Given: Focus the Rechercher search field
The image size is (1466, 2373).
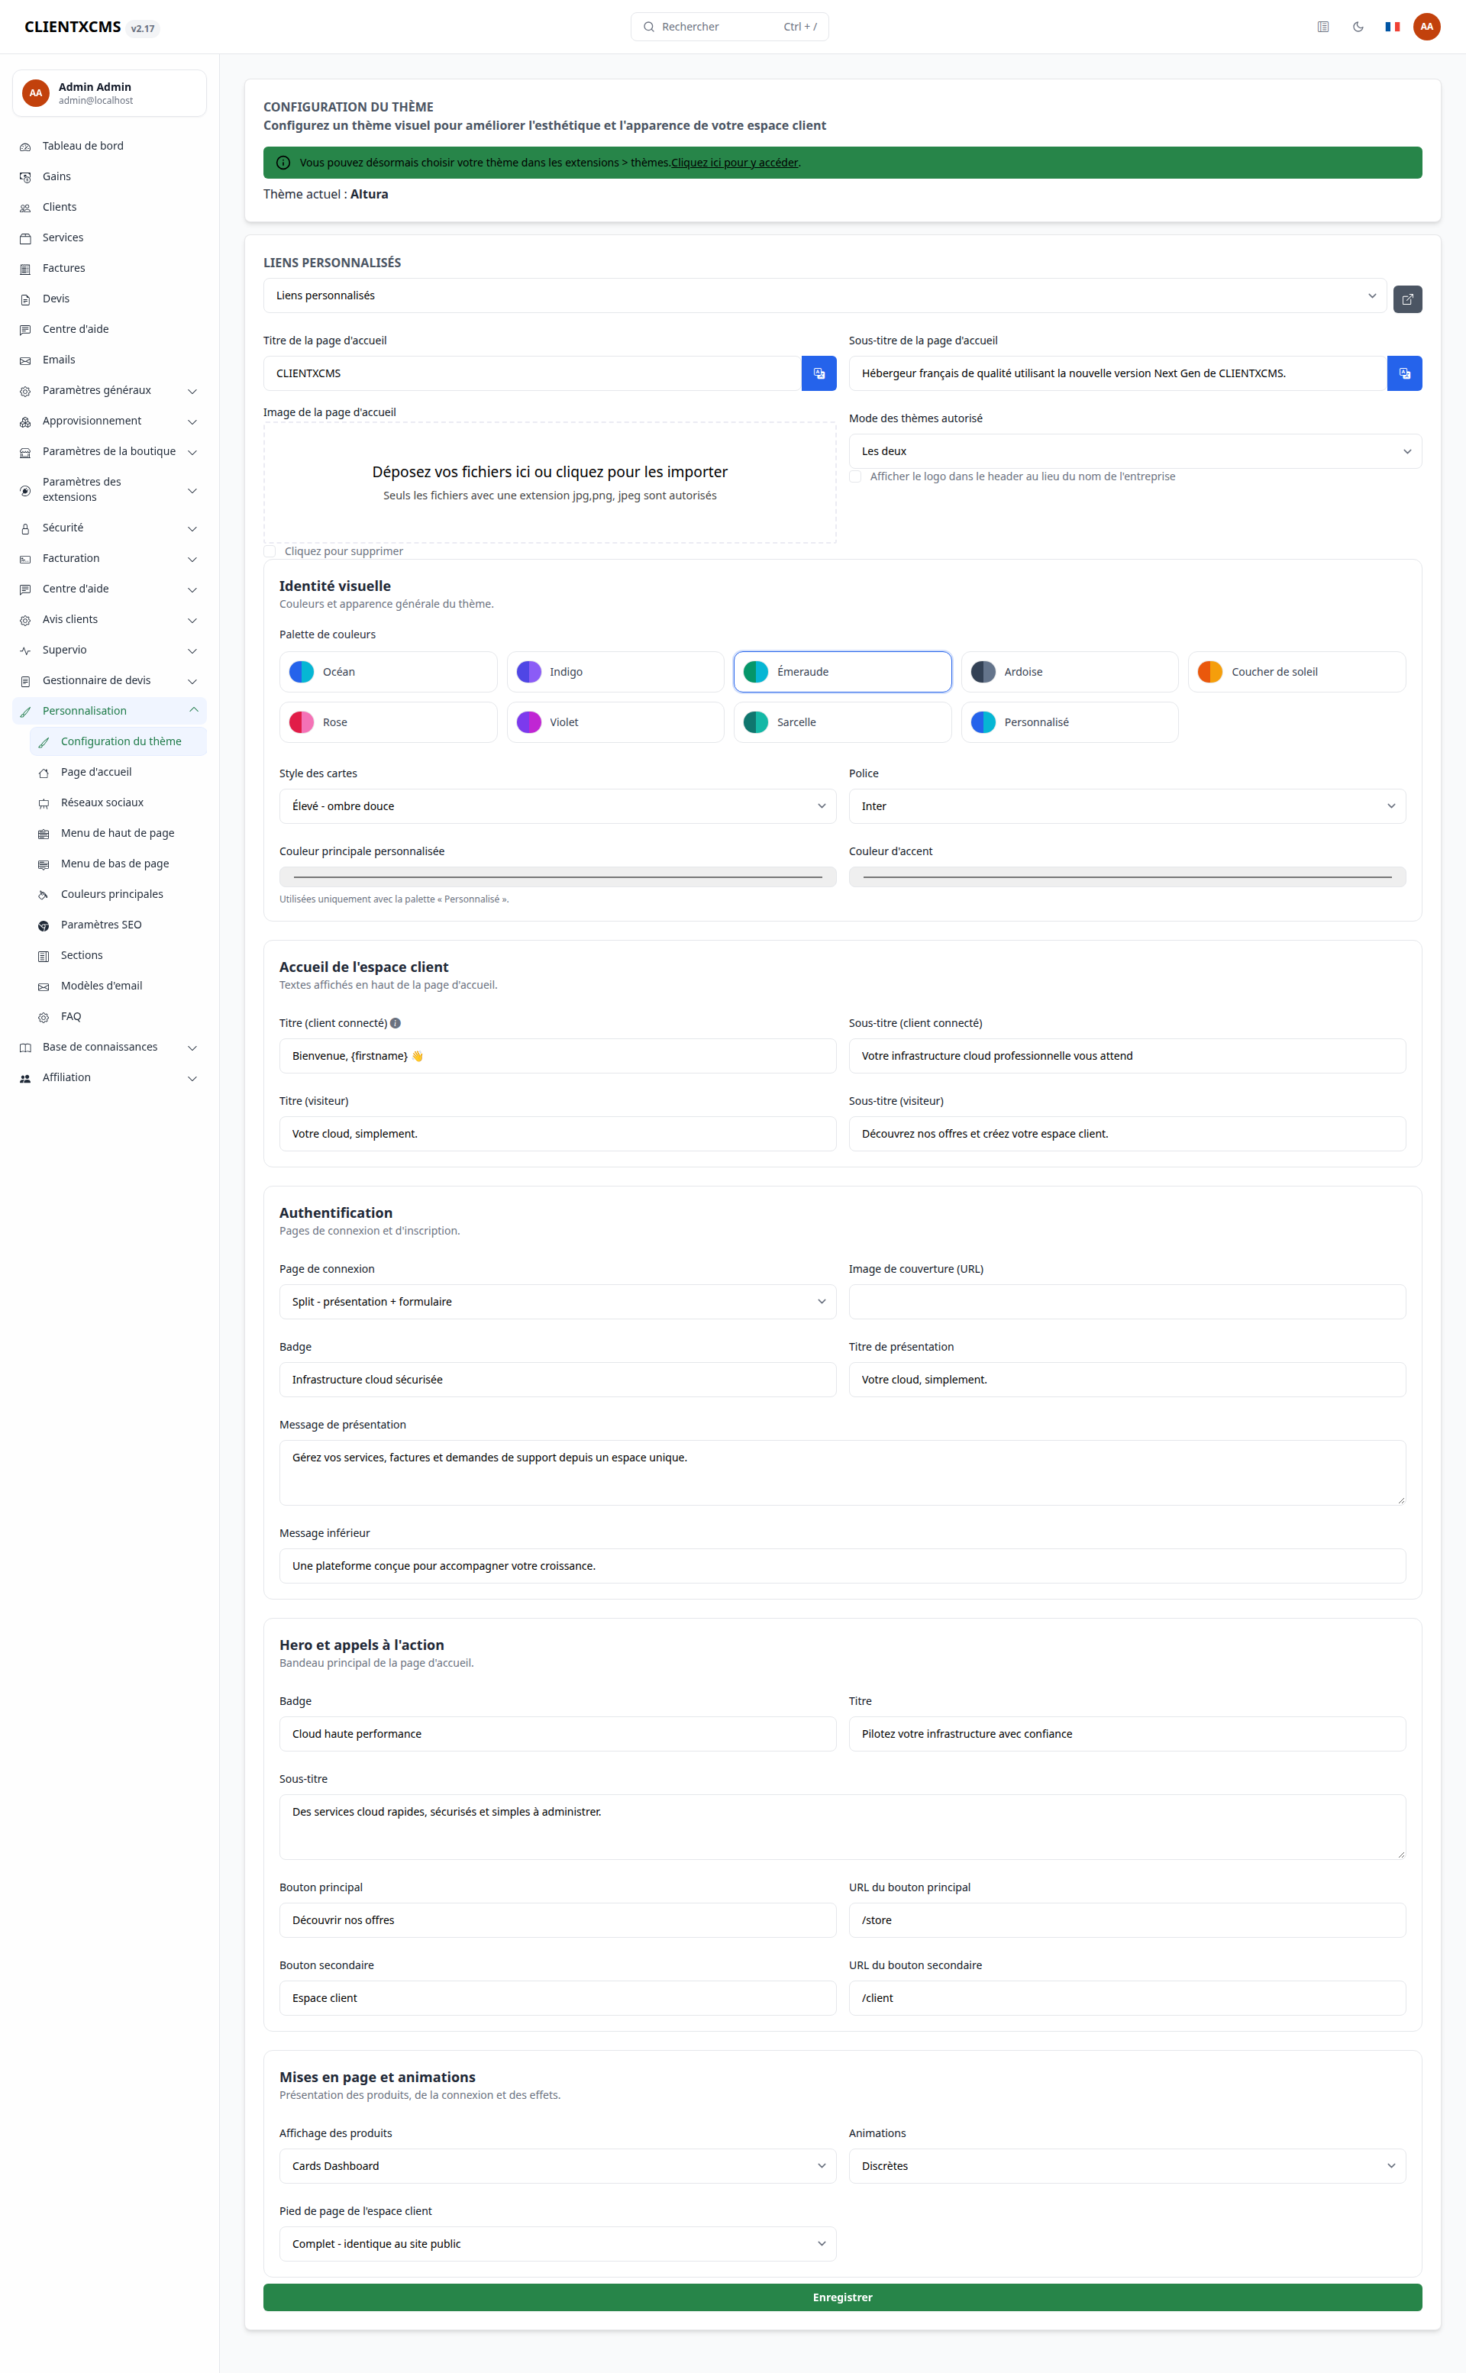Looking at the screenshot, I should tap(729, 27).
